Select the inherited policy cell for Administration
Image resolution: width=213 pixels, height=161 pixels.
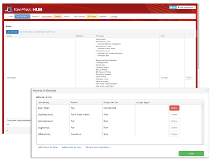point(164,78)
